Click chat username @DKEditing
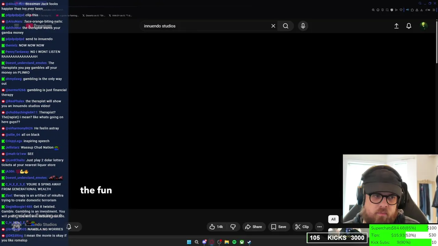The image size is (438, 246). (x=14, y=235)
